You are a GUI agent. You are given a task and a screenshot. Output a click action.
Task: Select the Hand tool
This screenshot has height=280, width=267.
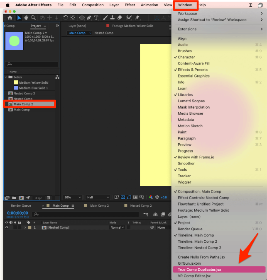[x=26, y=18]
